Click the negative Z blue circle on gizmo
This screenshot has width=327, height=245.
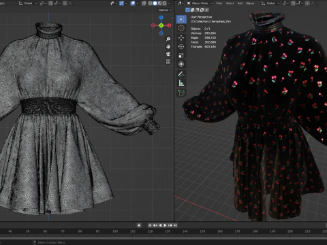tap(161, 33)
